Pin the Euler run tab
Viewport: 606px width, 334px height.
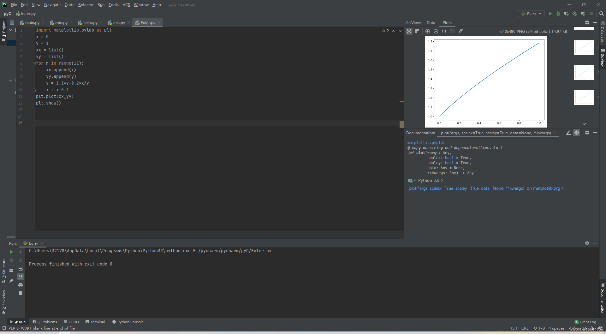click(x=11, y=281)
